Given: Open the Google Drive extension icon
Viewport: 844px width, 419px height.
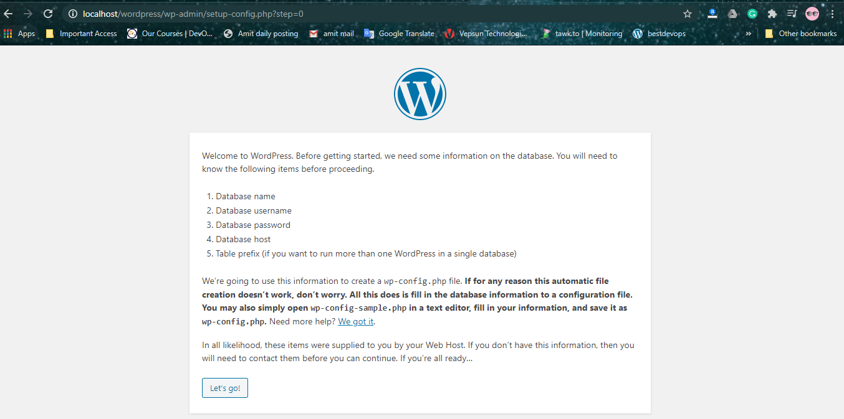Looking at the screenshot, I should 732,13.
